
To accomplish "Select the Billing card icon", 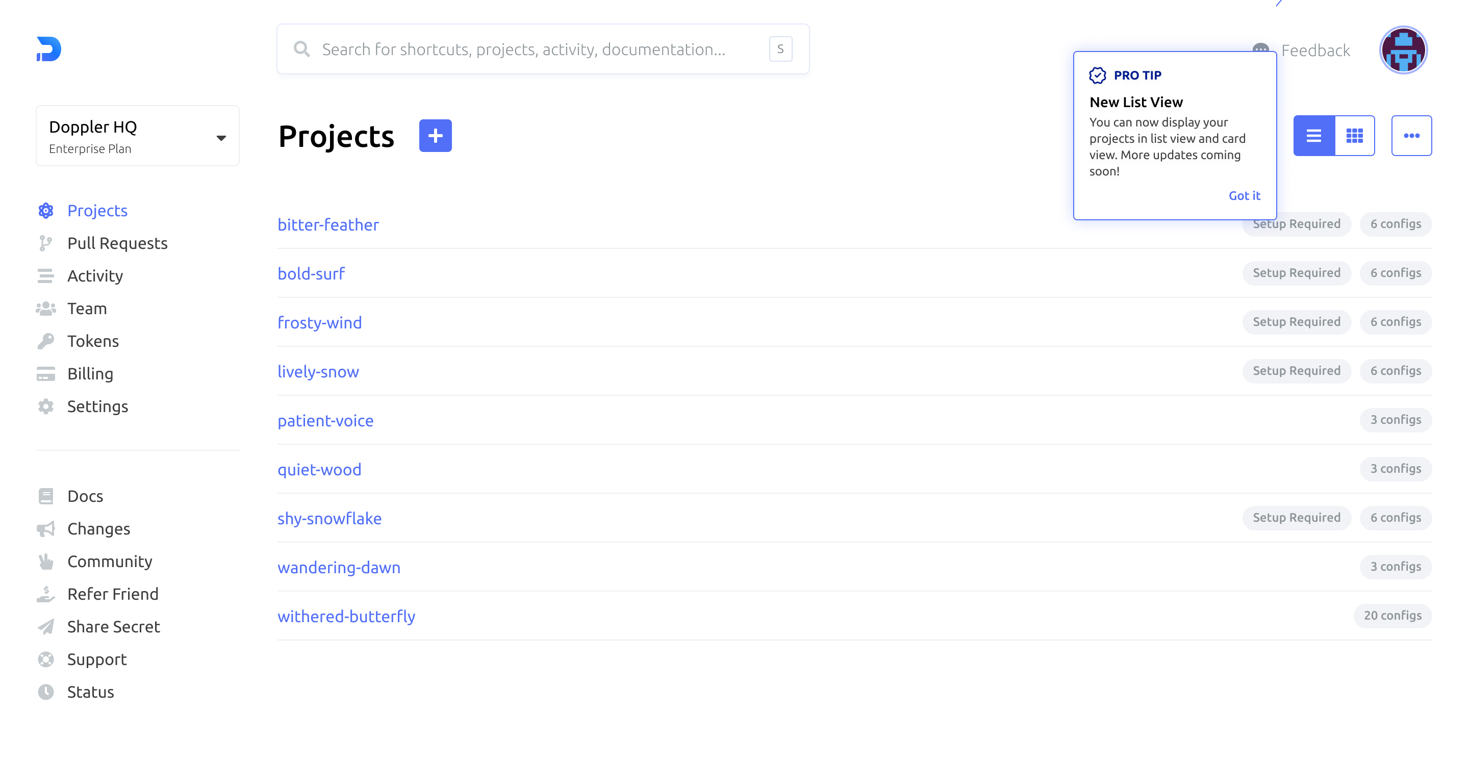I will coord(46,373).
